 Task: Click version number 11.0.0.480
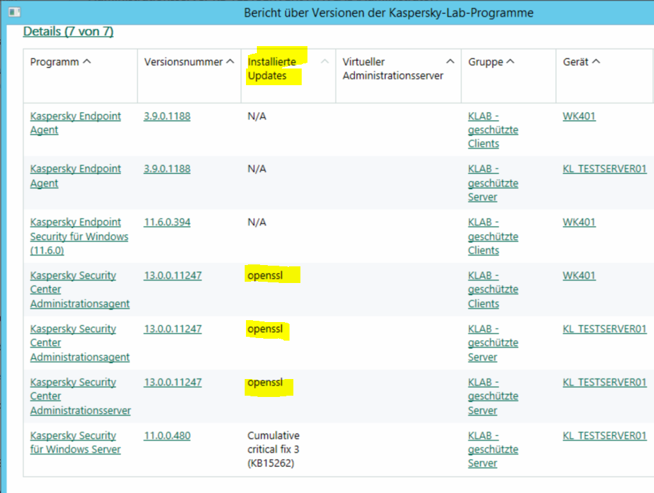click(x=167, y=435)
